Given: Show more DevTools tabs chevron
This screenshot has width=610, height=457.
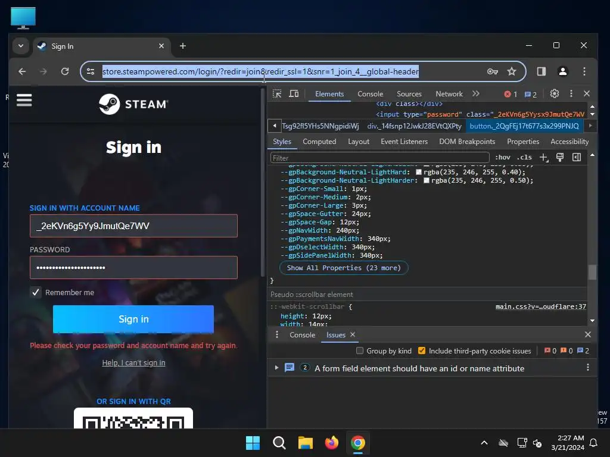Looking at the screenshot, I should click(x=476, y=93).
